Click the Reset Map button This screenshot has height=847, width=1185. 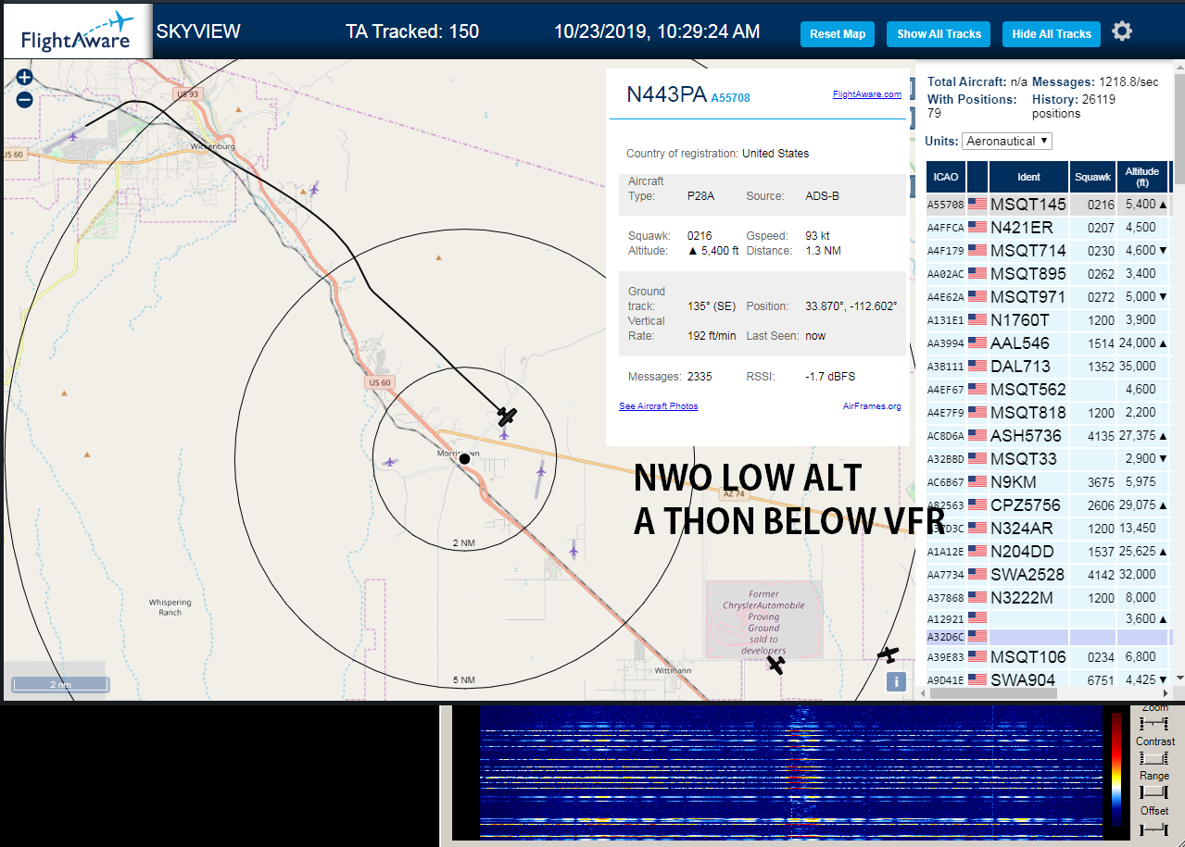838,34
